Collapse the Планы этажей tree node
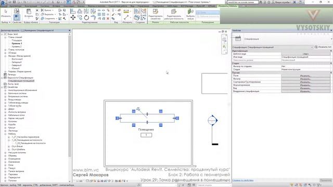The width and height of the screenshot is (333, 187). coord(5,37)
